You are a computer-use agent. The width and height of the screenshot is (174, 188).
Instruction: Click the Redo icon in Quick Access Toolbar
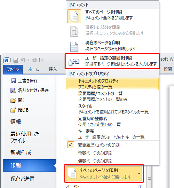[x=34, y=60]
